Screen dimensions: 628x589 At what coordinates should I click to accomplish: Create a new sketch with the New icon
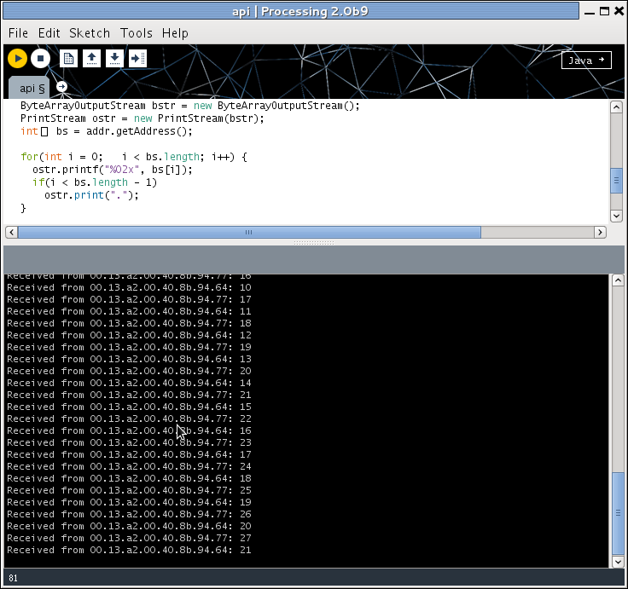click(x=68, y=59)
